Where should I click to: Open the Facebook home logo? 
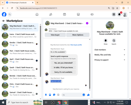(x=4, y=14)
